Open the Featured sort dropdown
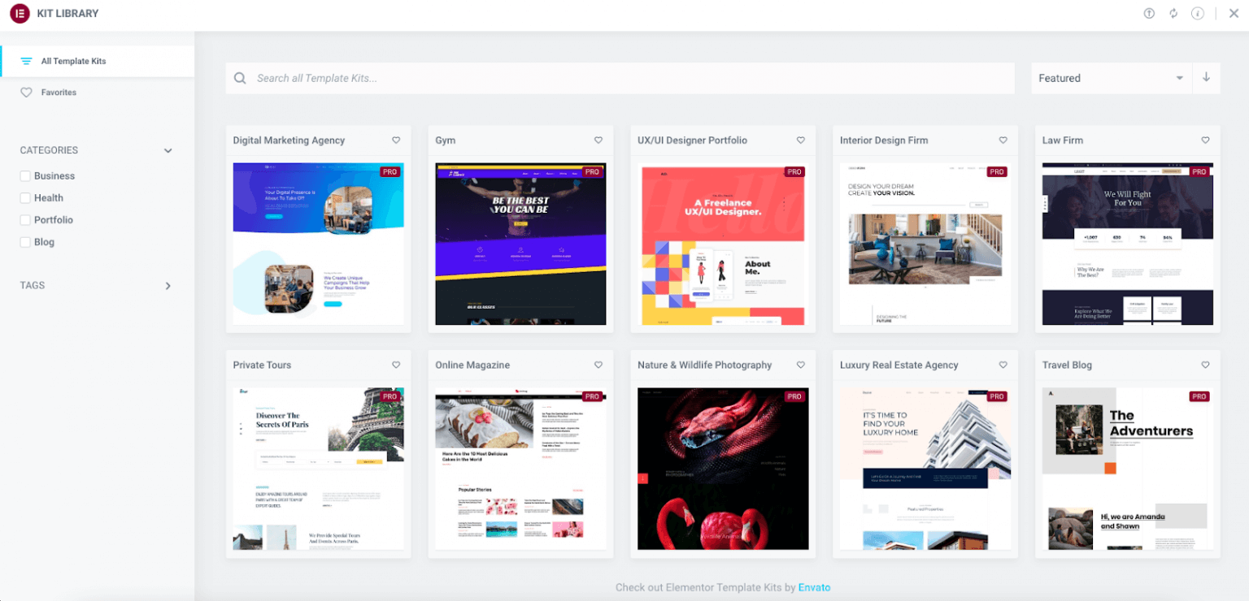1249x601 pixels. tap(1111, 78)
